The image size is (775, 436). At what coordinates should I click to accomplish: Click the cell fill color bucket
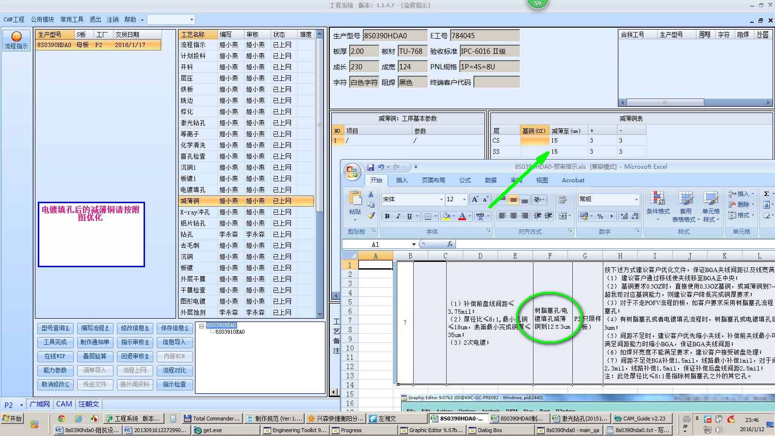click(446, 216)
